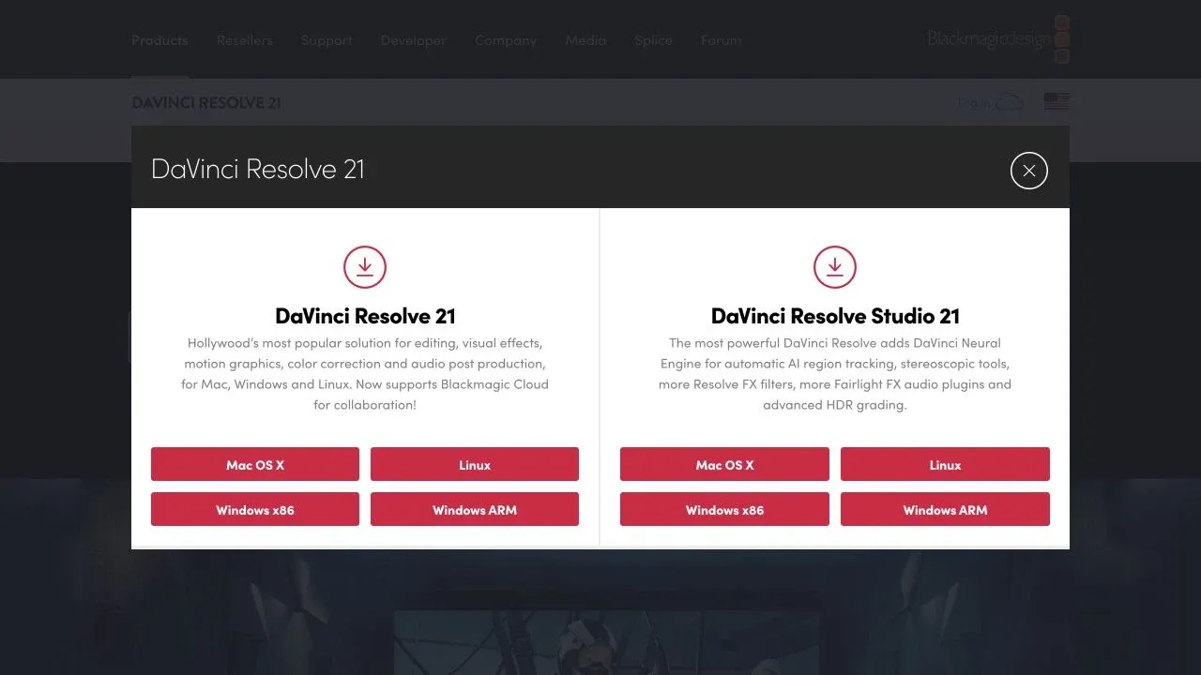Click the DaVinci Resolve 21 heading in the left panel
The image size is (1201, 675).
pos(365,316)
